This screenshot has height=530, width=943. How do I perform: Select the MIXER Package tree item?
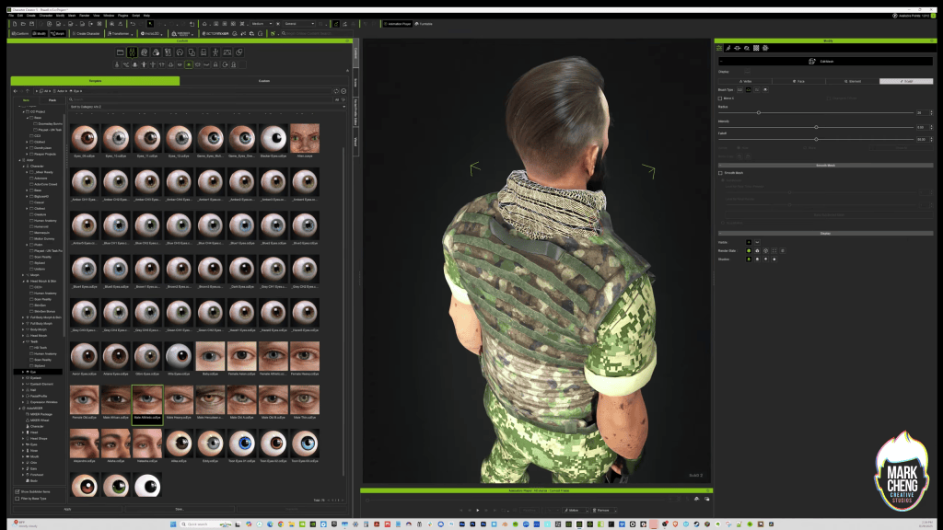41,414
